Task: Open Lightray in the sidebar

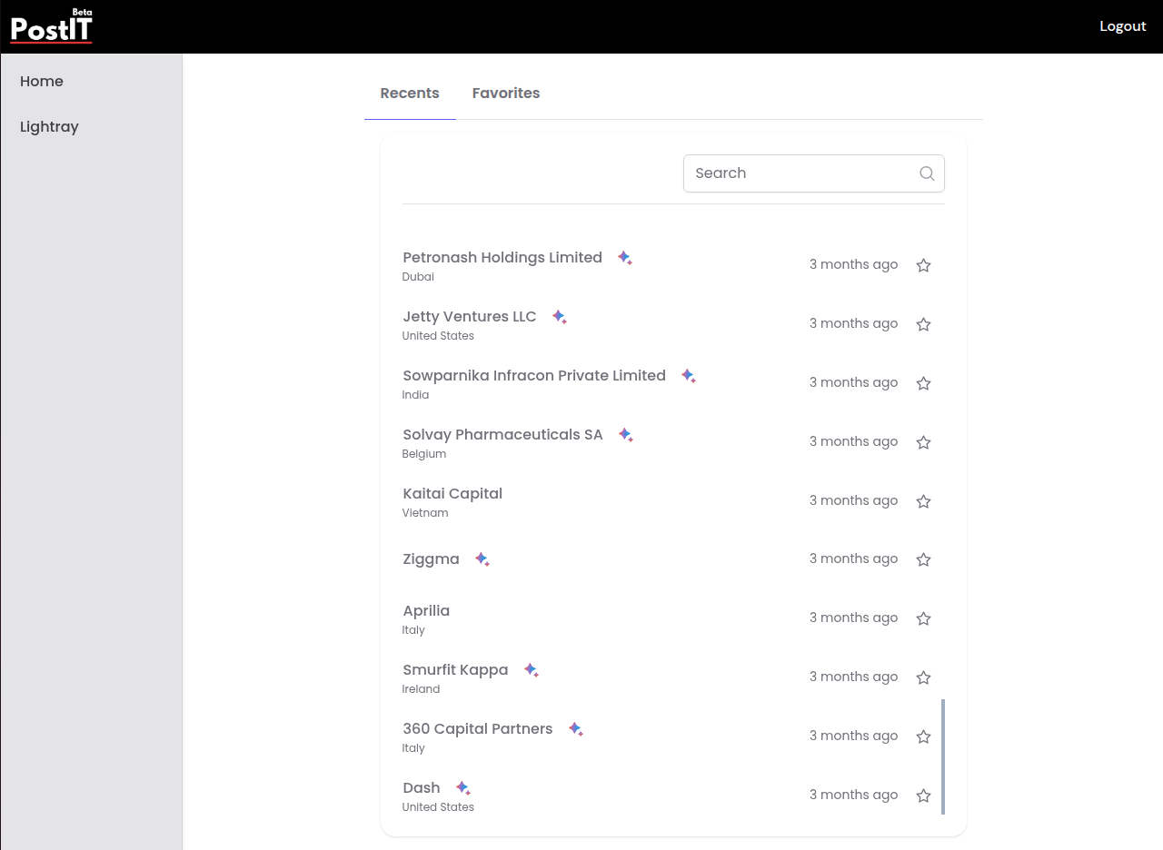Action: (49, 127)
